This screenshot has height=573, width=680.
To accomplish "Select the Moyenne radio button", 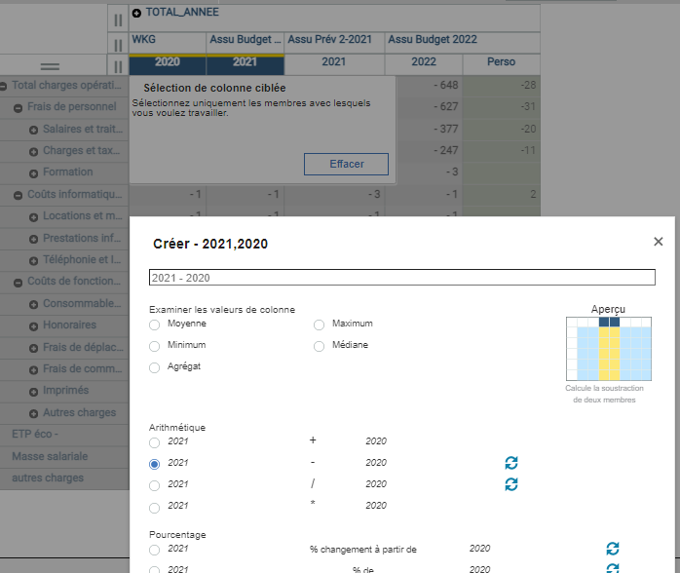I will (155, 324).
